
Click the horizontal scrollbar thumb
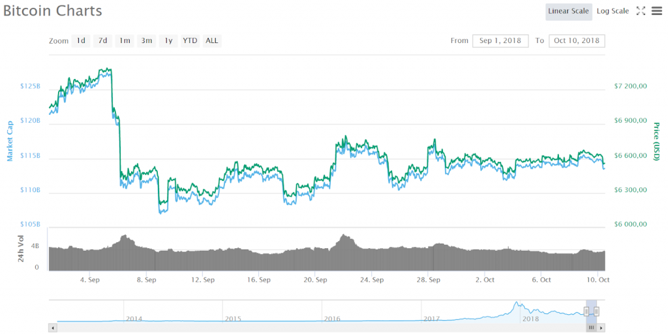(592, 327)
